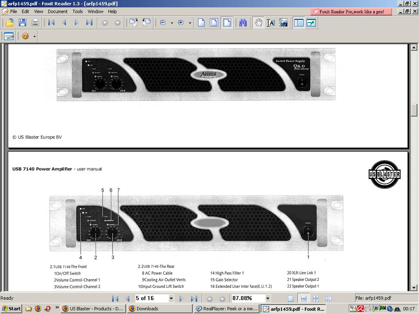The height and width of the screenshot is (314, 419).
Task: Jump to last page in the top toolbar
Action: (89, 23)
